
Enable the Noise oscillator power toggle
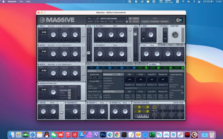[39, 103]
